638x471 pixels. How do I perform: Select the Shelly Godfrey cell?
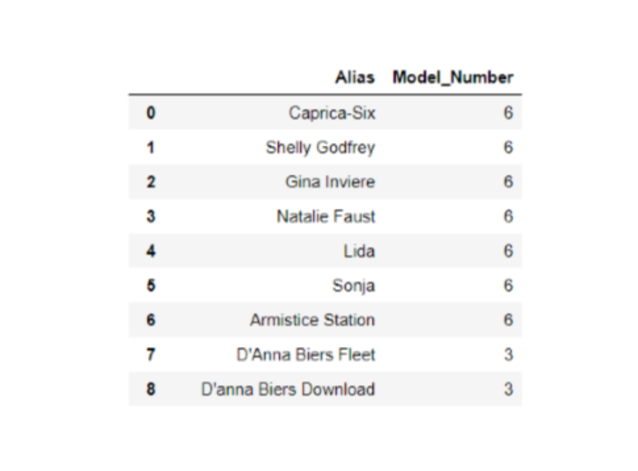[320, 148]
